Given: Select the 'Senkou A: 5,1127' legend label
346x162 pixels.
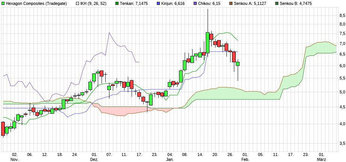Looking at the screenshot, I should [251, 3].
